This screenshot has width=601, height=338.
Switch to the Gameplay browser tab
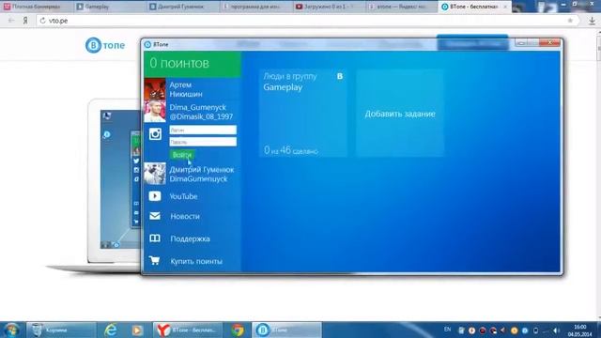tap(109, 7)
